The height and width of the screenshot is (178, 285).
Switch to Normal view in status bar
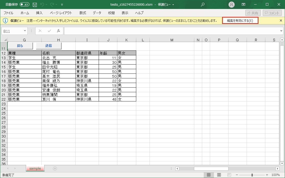(209, 175)
